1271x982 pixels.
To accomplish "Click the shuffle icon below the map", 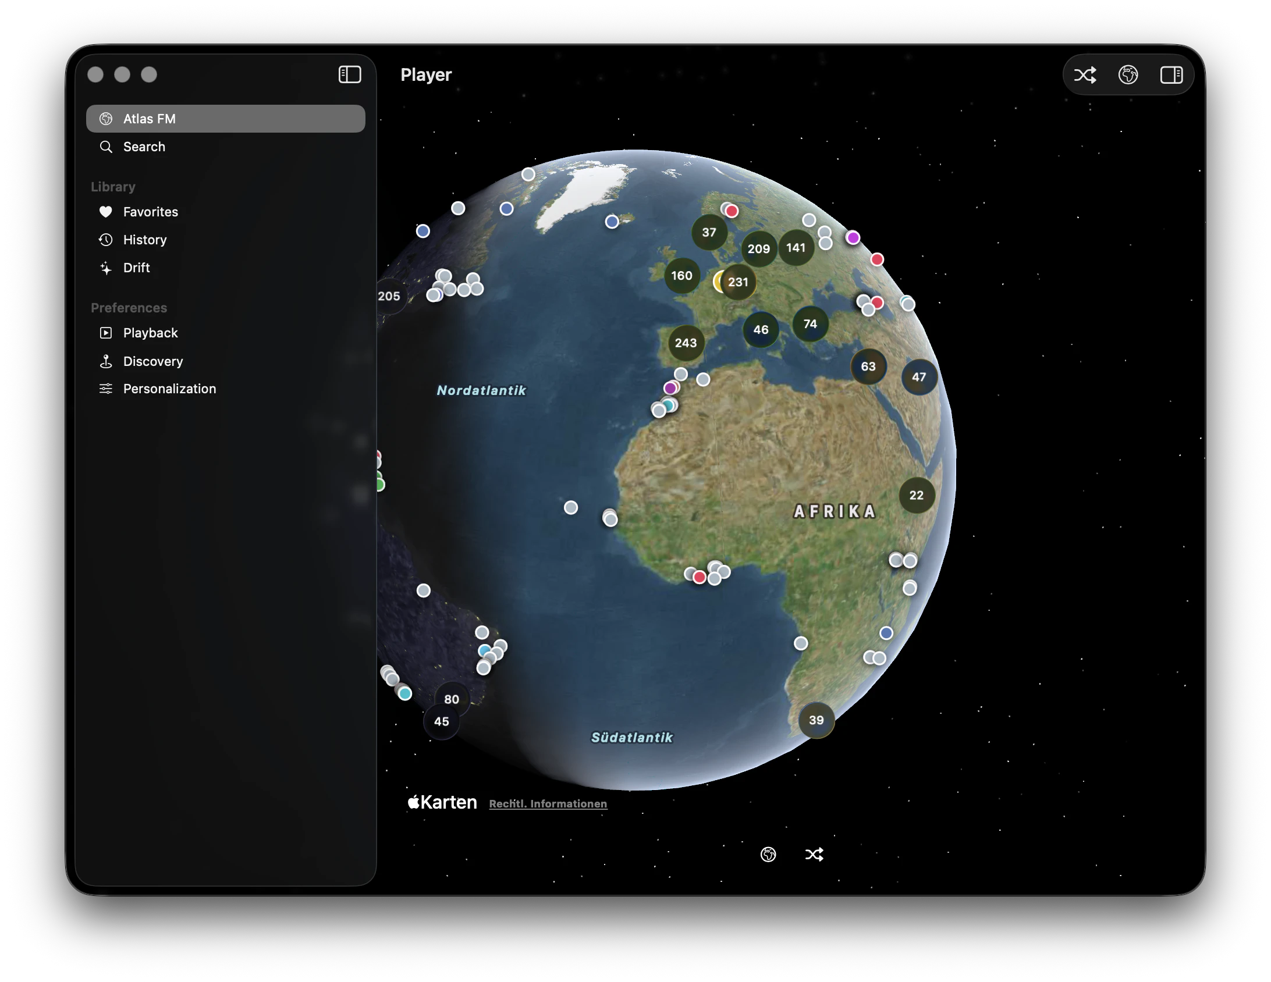I will 814,854.
